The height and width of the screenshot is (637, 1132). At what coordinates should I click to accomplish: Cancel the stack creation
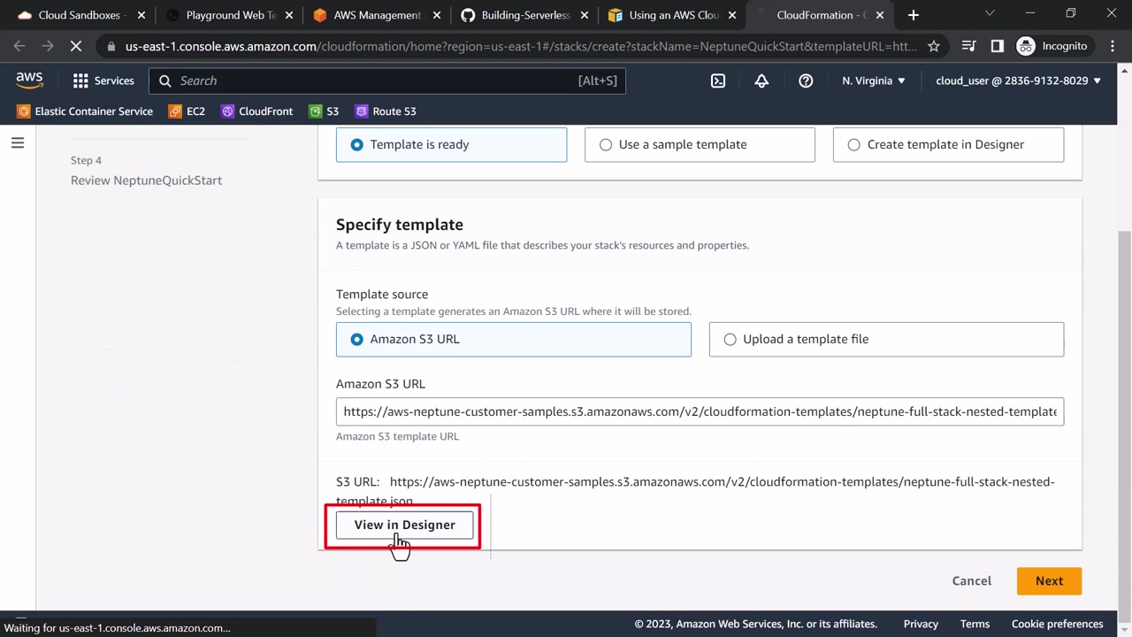pyautogui.click(x=972, y=580)
